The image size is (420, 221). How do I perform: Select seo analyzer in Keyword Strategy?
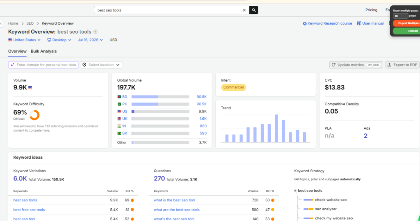click(x=326, y=209)
